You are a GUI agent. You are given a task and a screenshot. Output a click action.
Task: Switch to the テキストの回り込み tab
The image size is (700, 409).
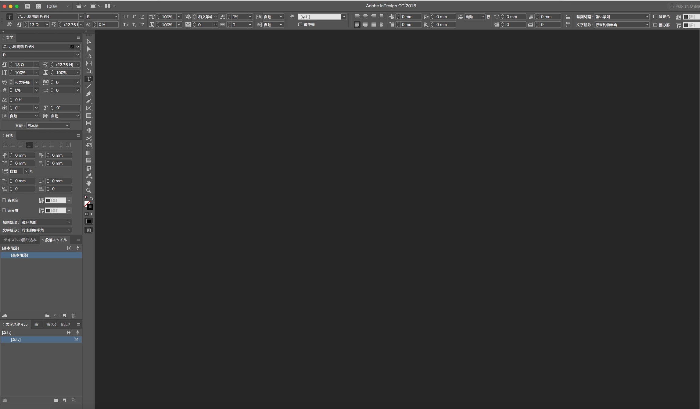tap(20, 240)
